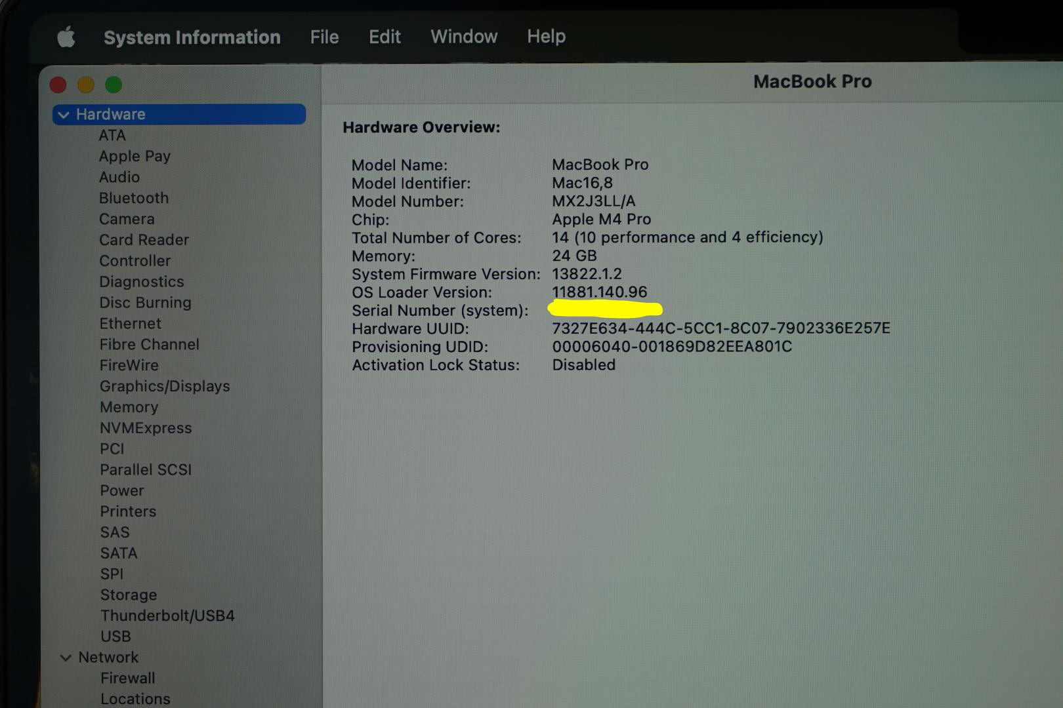Click the OS Loader Version value 11881.140.96
The width and height of the screenshot is (1063, 708).
click(x=600, y=292)
